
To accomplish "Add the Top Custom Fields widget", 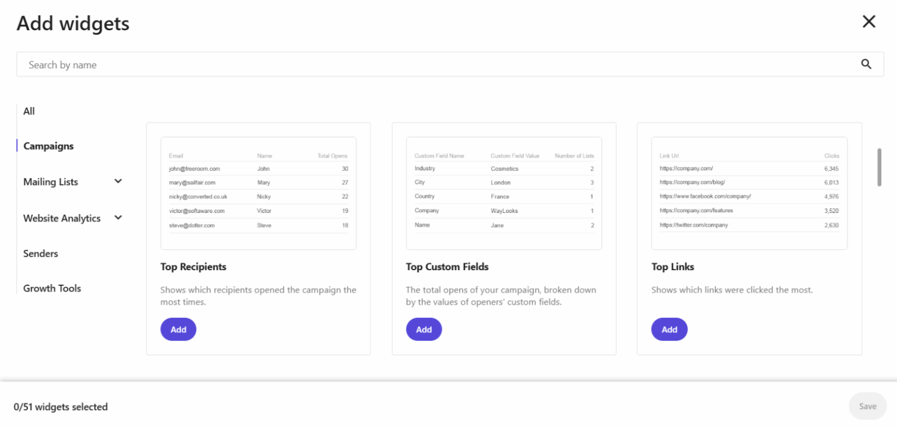I will 424,329.
